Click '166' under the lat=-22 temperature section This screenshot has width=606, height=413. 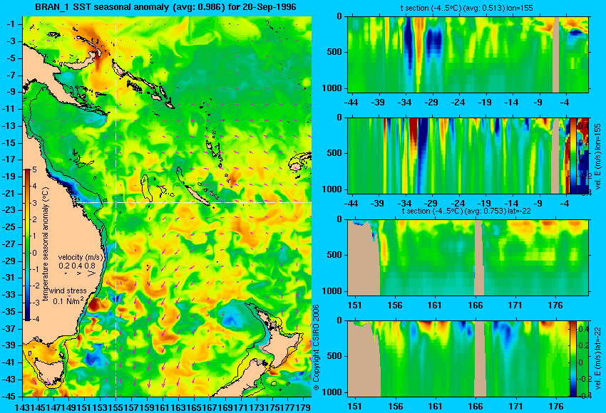click(x=475, y=305)
